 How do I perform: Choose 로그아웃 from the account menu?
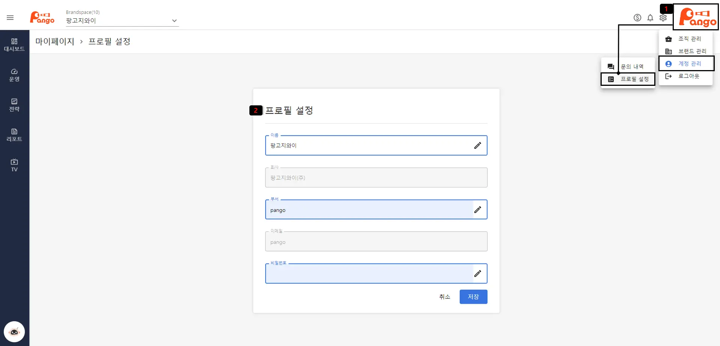click(x=688, y=76)
